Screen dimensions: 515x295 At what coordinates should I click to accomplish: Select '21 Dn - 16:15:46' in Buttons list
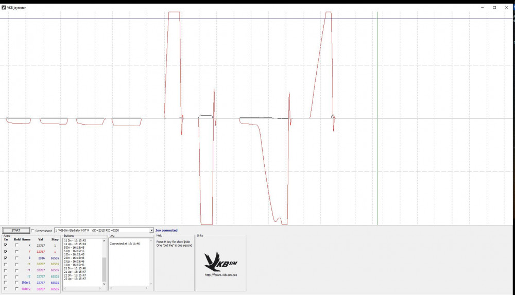[75, 268]
